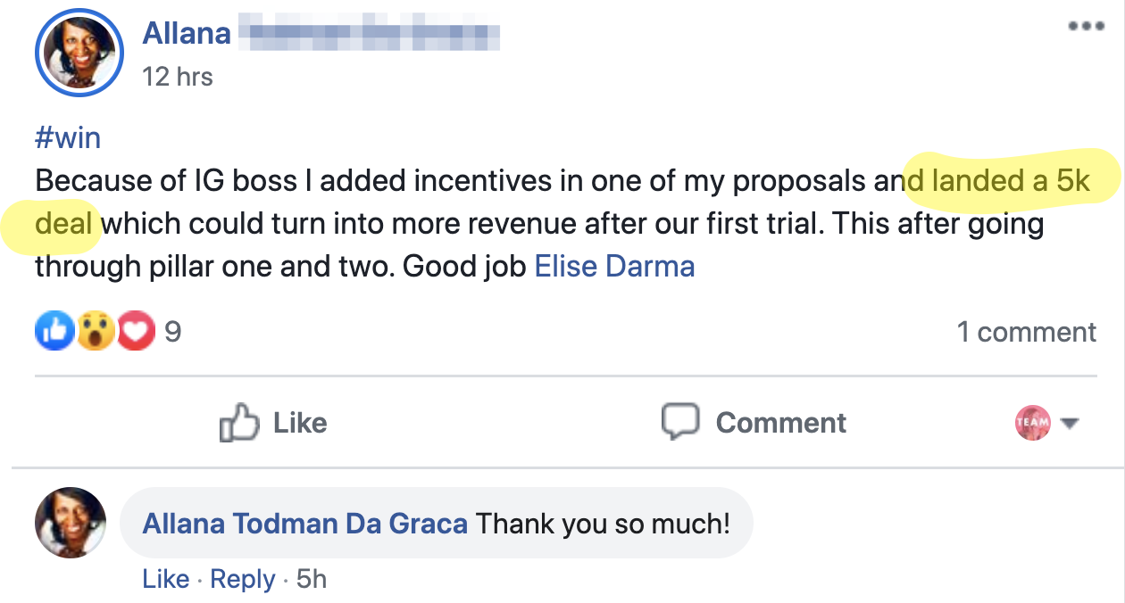Click the comment's "5h" timestamp
The width and height of the screenshot is (1125, 603).
click(311, 579)
